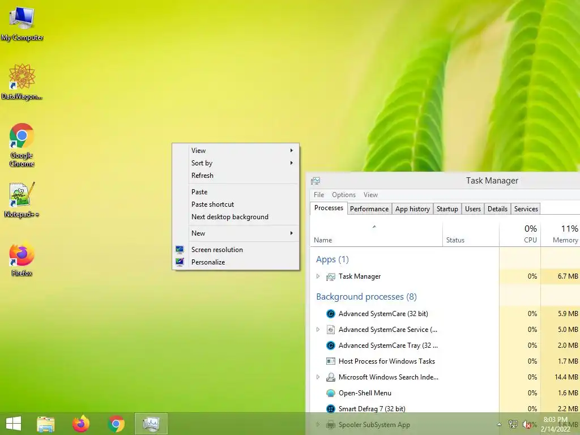The width and height of the screenshot is (580, 435).
Task: Open the New submenu in context menu
Action: point(236,233)
